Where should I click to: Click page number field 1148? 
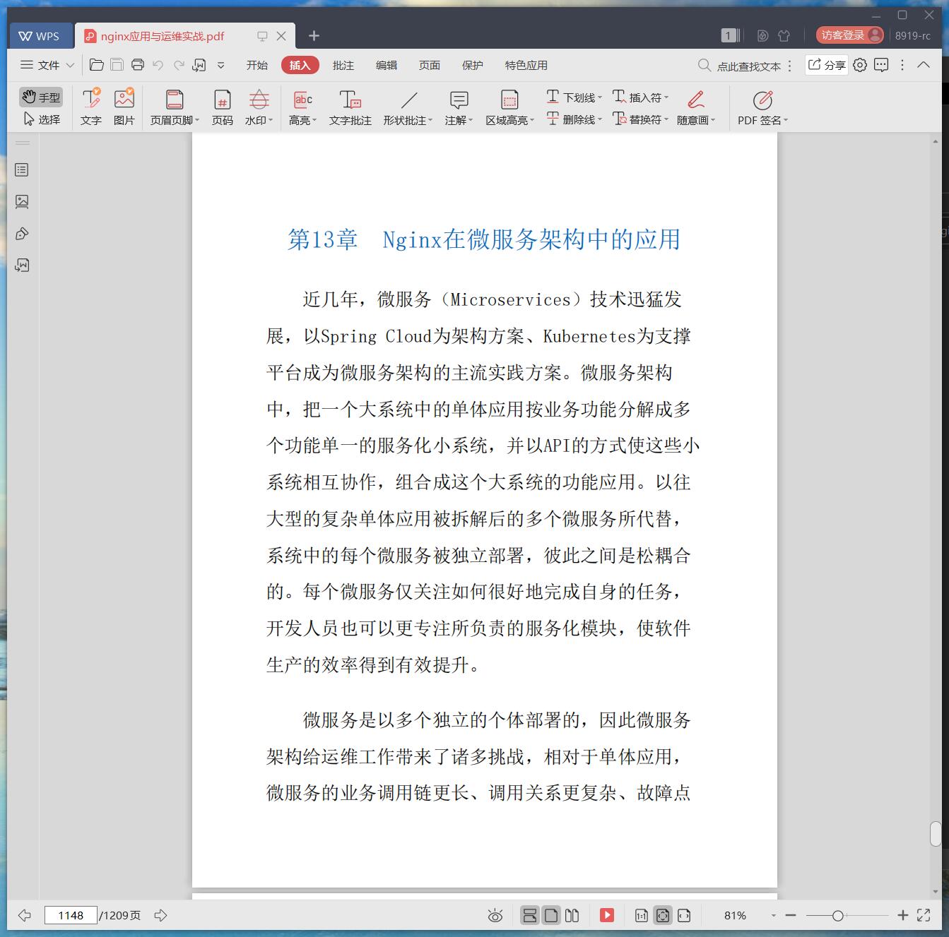71,915
